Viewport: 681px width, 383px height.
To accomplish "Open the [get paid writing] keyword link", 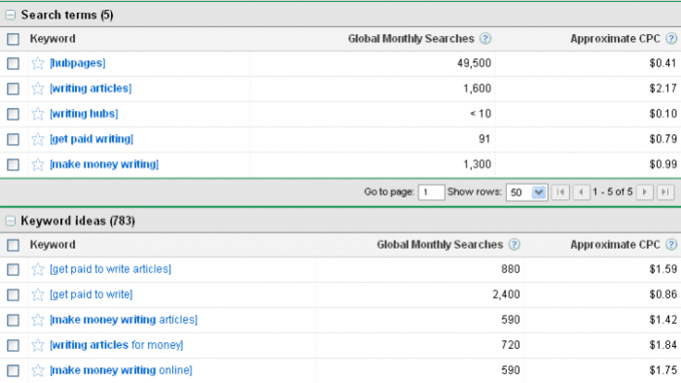I will coord(91,139).
